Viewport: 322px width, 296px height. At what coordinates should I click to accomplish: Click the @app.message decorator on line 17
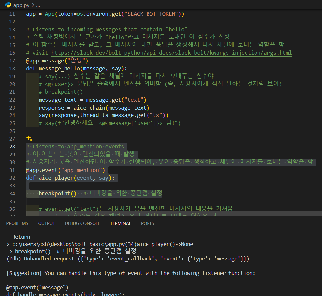tap(57, 61)
